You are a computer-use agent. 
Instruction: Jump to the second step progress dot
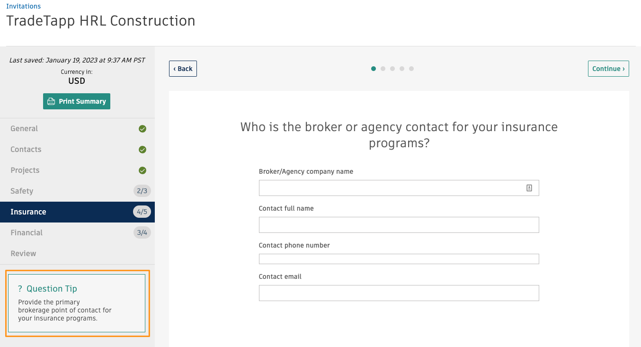383,69
